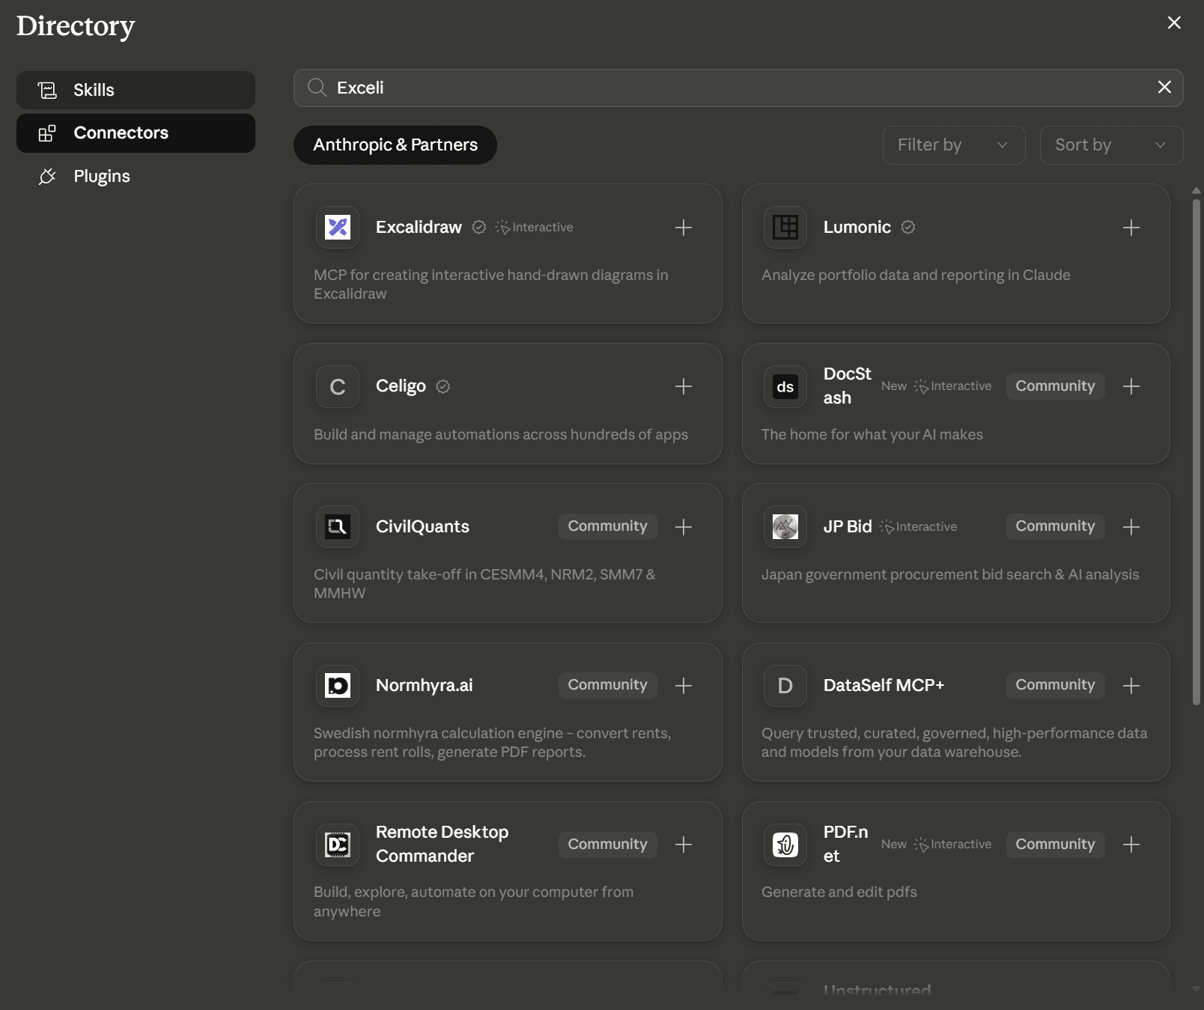Click the verified badge next to Celigo
This screenshot has width=1204, height=1010.
pyautogui.click(x=443, y=386)
